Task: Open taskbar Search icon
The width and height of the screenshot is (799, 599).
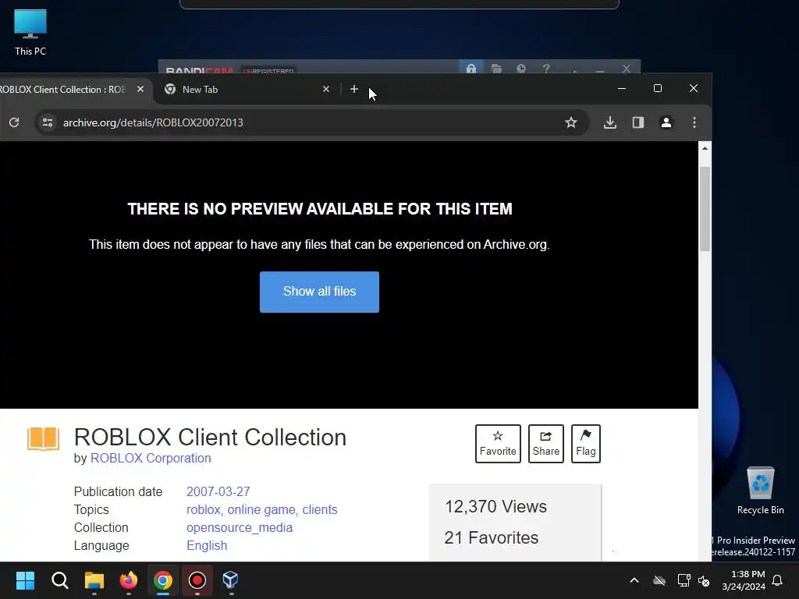Action: click(x=59, y=580)
